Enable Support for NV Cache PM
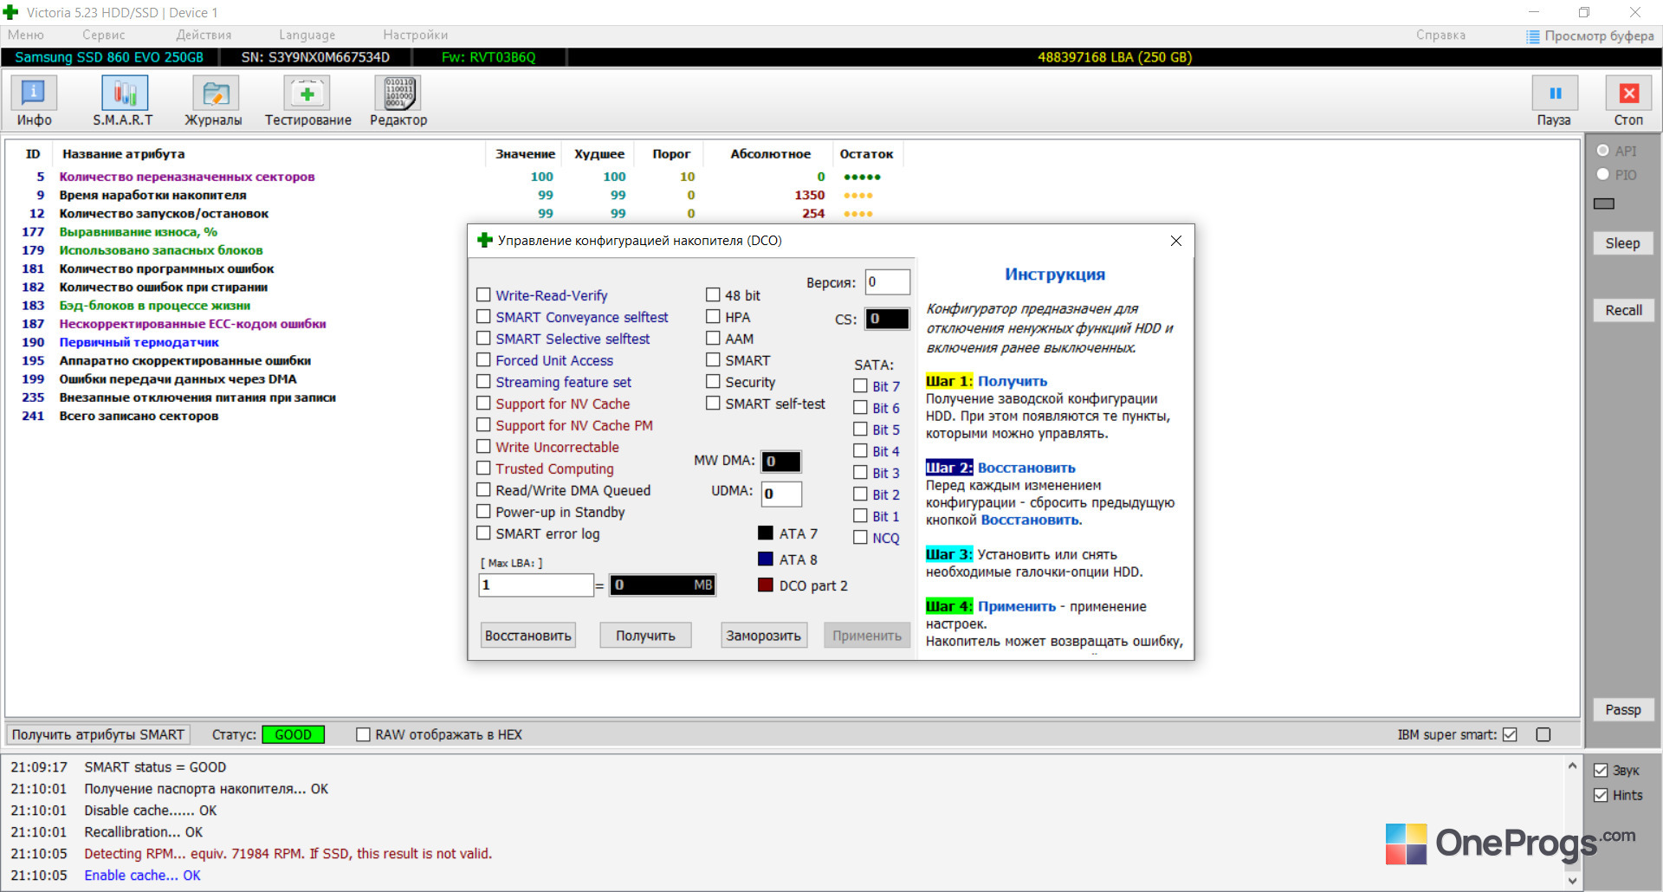 point(483,425)
